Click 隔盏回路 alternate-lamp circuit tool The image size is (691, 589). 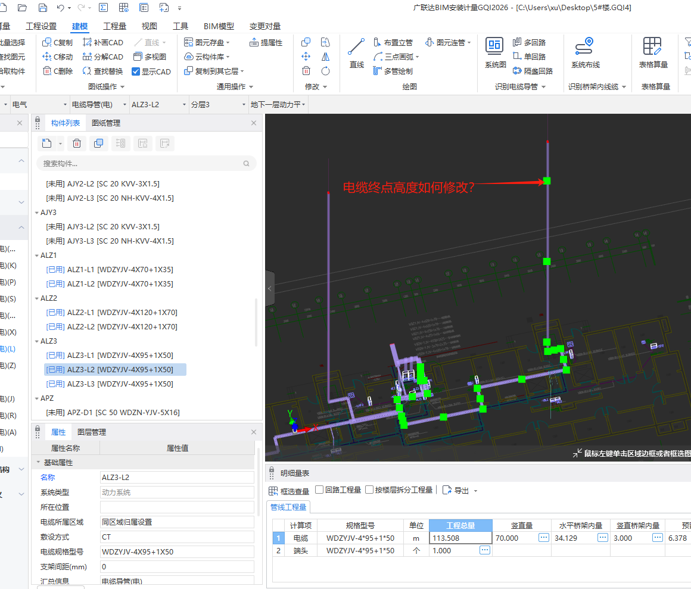(x=533, y=71)
